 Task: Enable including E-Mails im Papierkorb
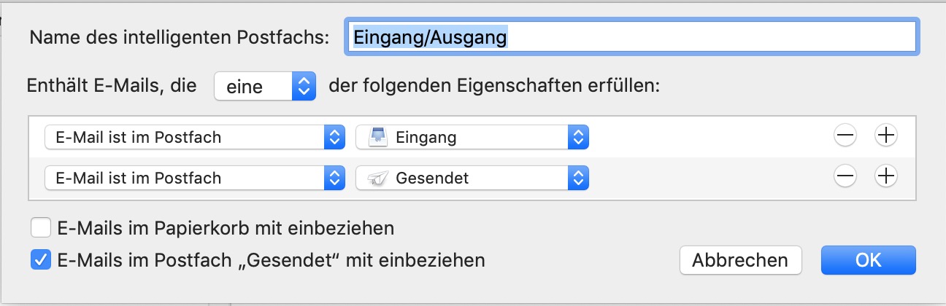40,228
